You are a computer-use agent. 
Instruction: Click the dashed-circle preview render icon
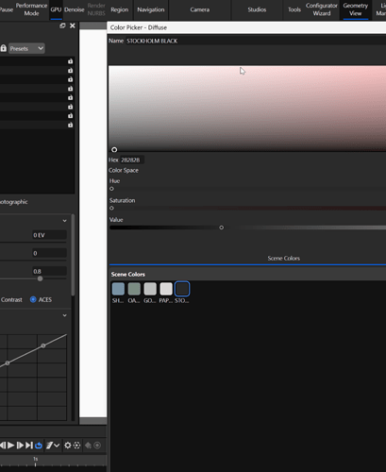[x=76, y=446]
